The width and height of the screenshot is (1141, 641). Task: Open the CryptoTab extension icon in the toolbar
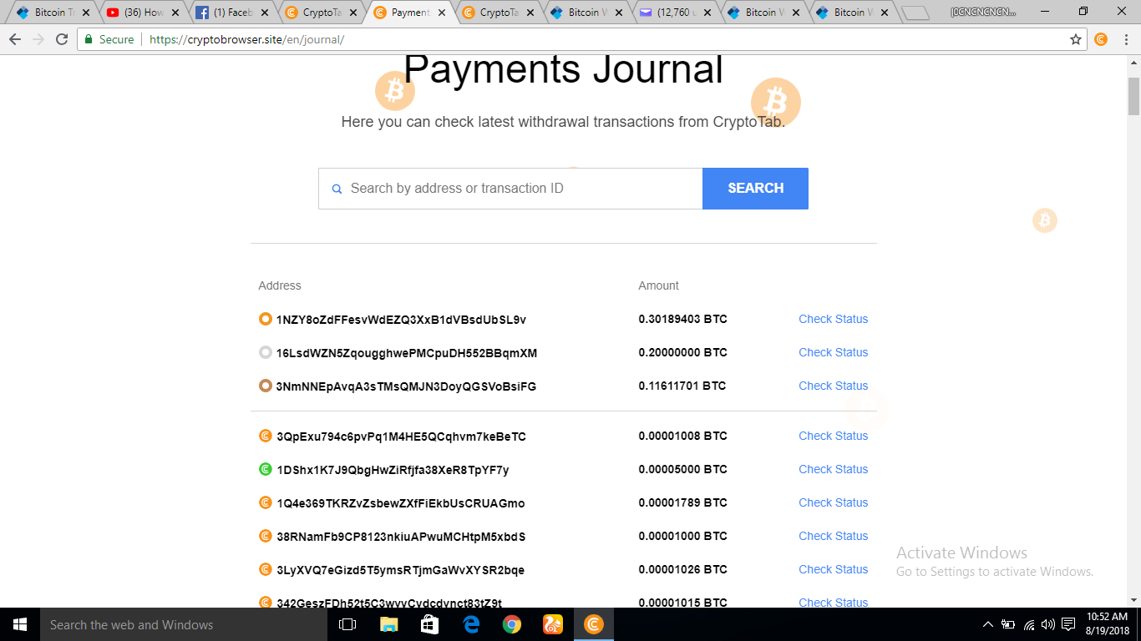click(x=1101, y=39)
